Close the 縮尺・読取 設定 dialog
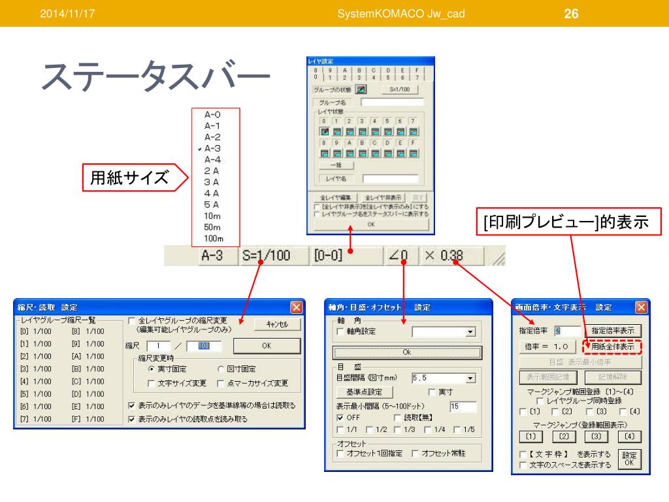This screenshot has height=502, width=669. (297, 307)
